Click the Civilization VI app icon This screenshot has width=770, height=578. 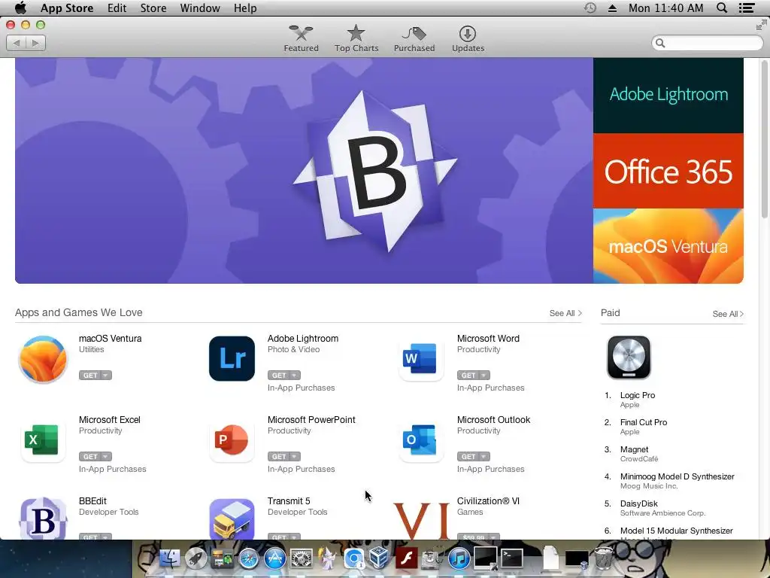pos(422,520)
